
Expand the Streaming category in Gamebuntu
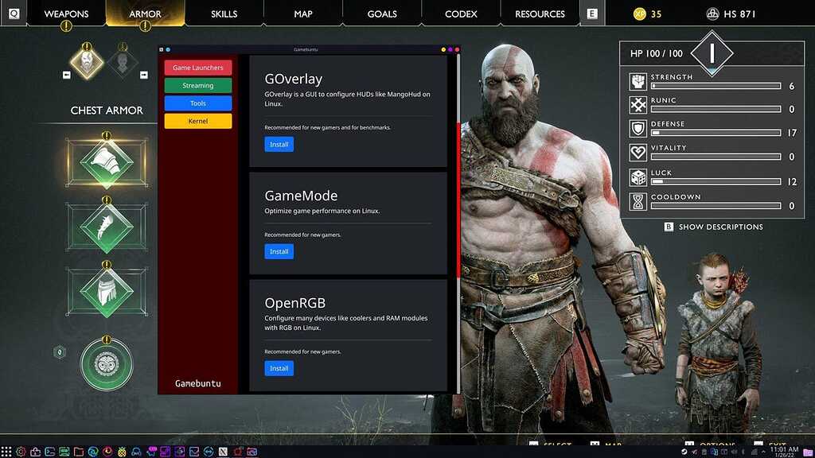198,85
